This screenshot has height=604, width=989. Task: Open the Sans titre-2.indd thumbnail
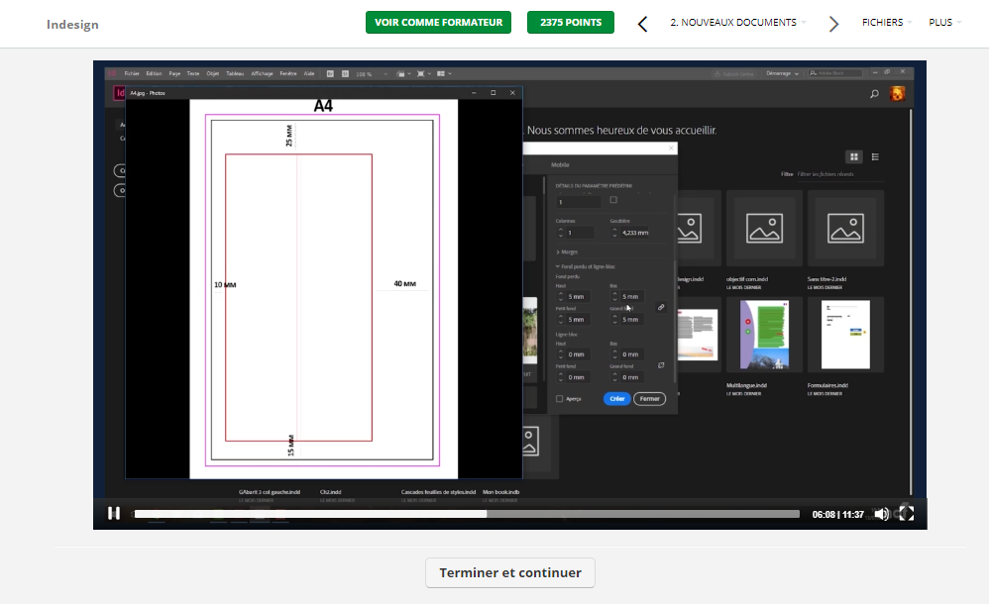(x=846, y=229)
